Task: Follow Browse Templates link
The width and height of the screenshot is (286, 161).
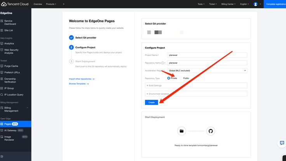Action: [79, 84]
